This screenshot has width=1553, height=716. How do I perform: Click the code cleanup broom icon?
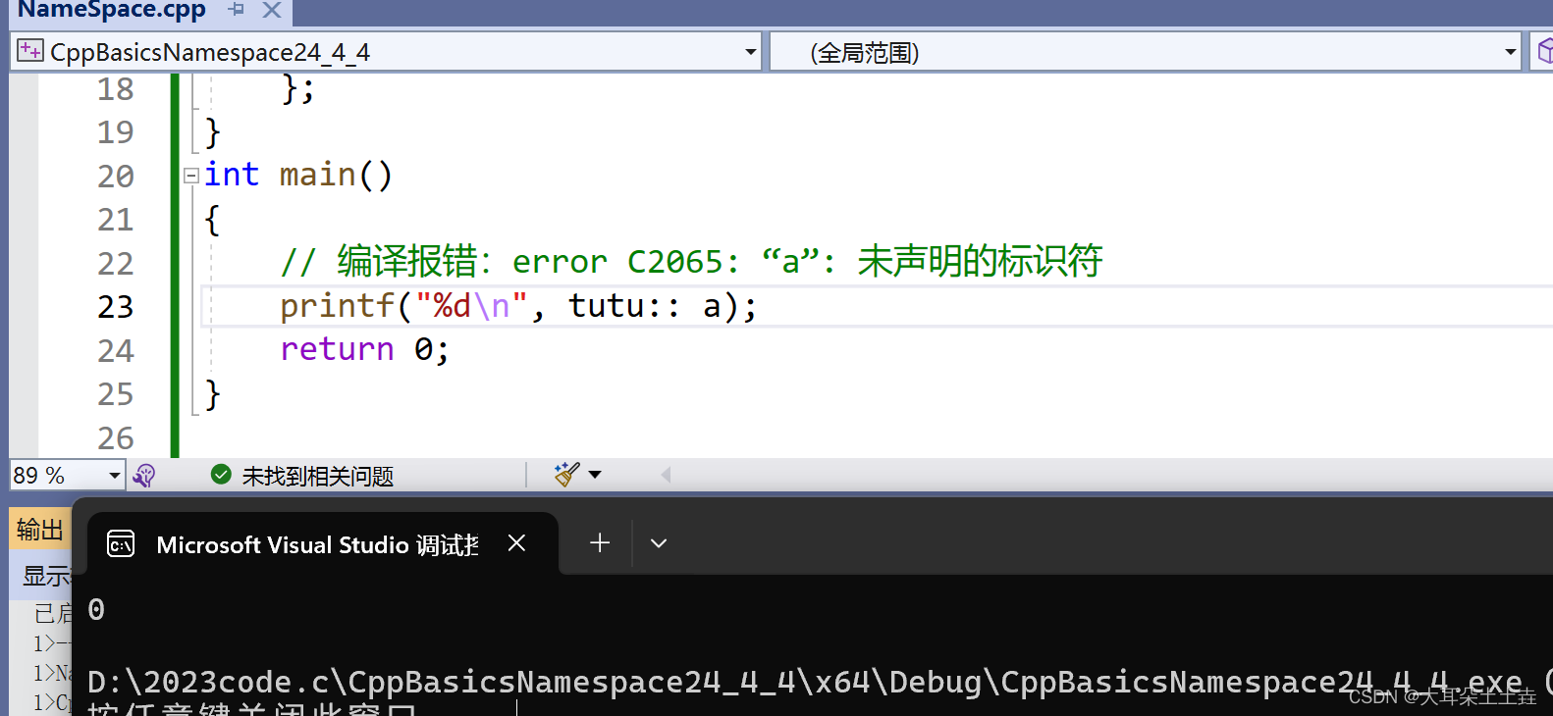566,475
